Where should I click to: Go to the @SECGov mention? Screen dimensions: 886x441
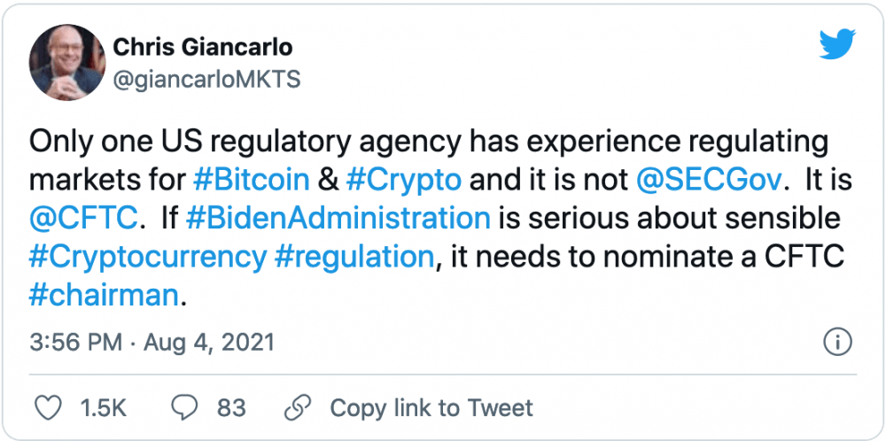click(711, 179)
